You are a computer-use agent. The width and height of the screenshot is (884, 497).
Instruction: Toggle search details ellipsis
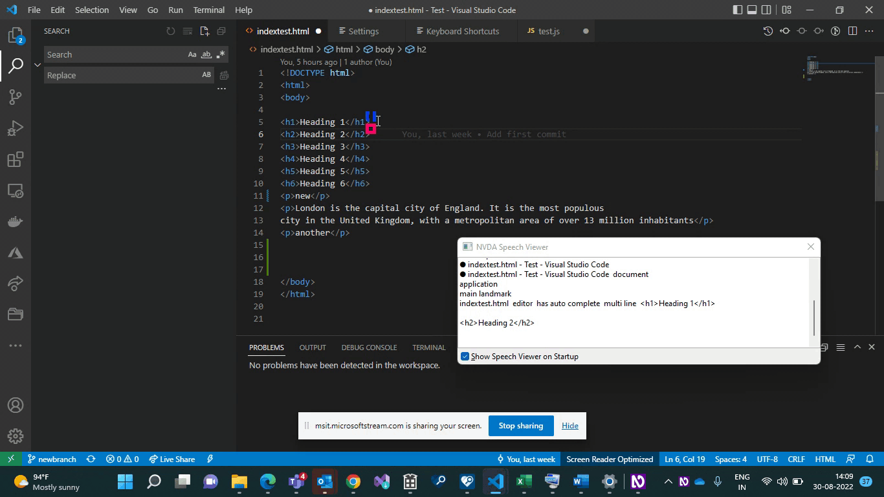point(221,89)
